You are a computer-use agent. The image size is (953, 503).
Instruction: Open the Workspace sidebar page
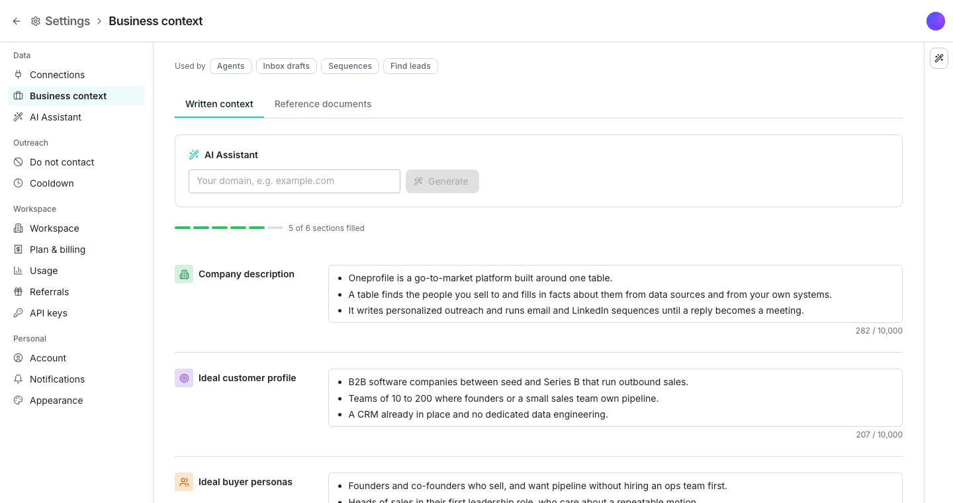click(x=76, y=228)
